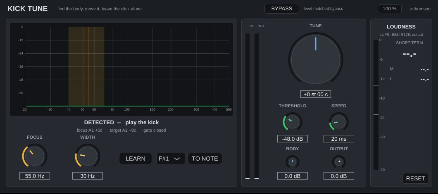
Task: Click the KICK TUNE title
Action: click(x=28, y=9)
